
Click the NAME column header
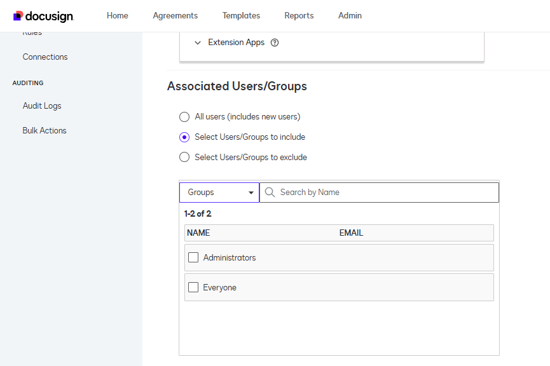coord(198,233)
